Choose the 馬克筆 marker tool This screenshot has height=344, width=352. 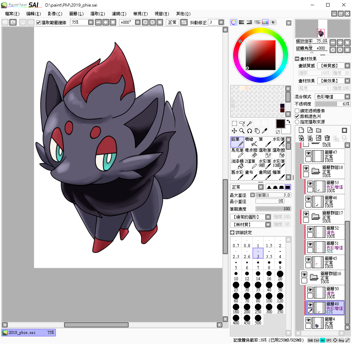click(237, 153)
